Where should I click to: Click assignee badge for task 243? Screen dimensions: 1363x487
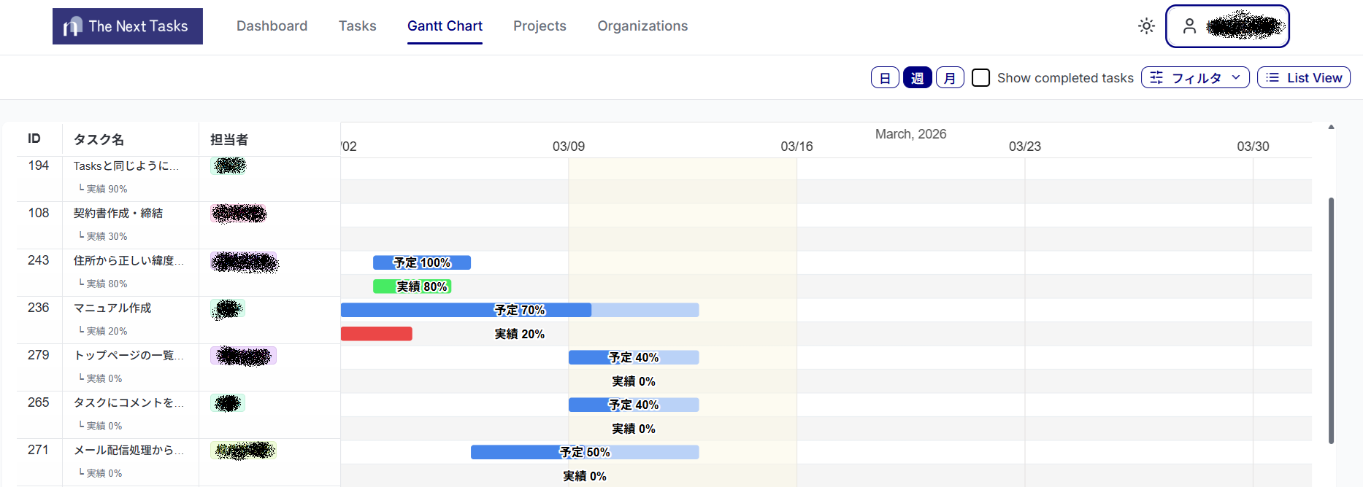[x=245, y=262]
